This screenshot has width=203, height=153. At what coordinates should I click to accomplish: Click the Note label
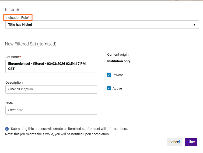tap(9, 103)
